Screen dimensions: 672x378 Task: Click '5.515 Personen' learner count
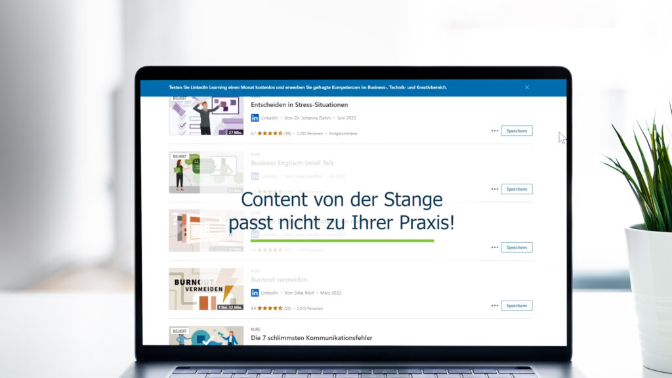point(310,308)
